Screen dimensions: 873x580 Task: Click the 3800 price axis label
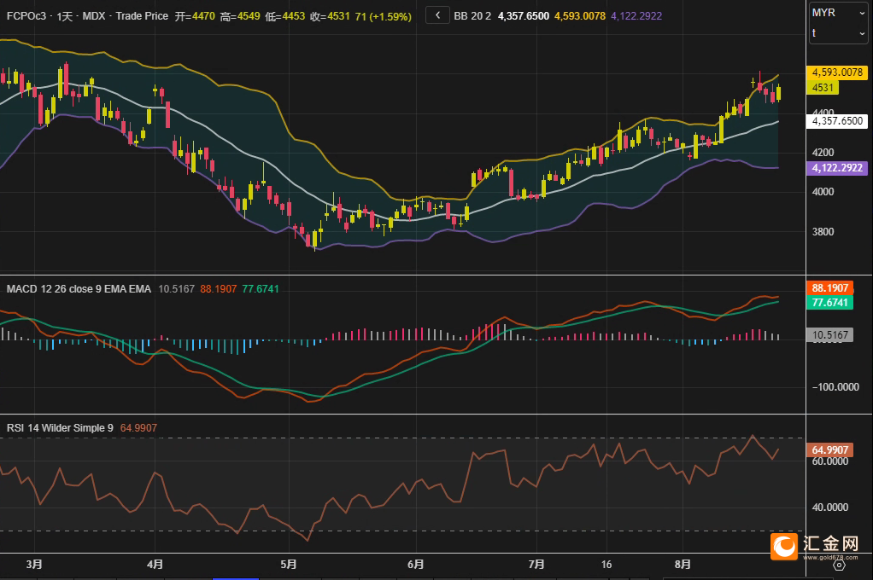coord(823,232)
